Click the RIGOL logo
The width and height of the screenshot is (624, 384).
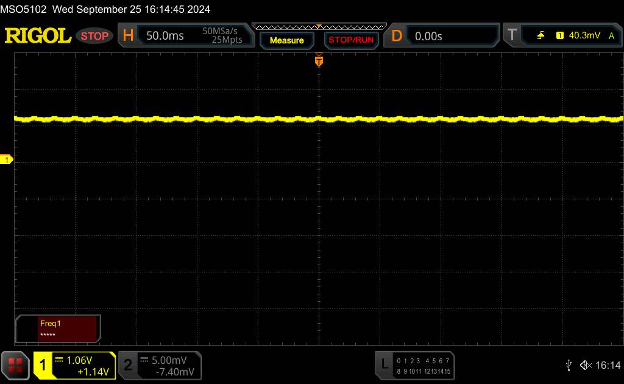[38, 36]
